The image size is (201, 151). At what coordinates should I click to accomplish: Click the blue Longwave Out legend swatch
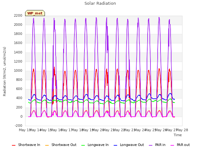point(115,145)
